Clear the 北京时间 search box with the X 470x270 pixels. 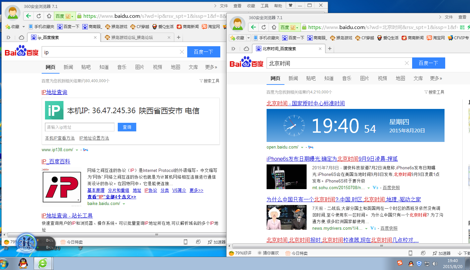point(407,63)
